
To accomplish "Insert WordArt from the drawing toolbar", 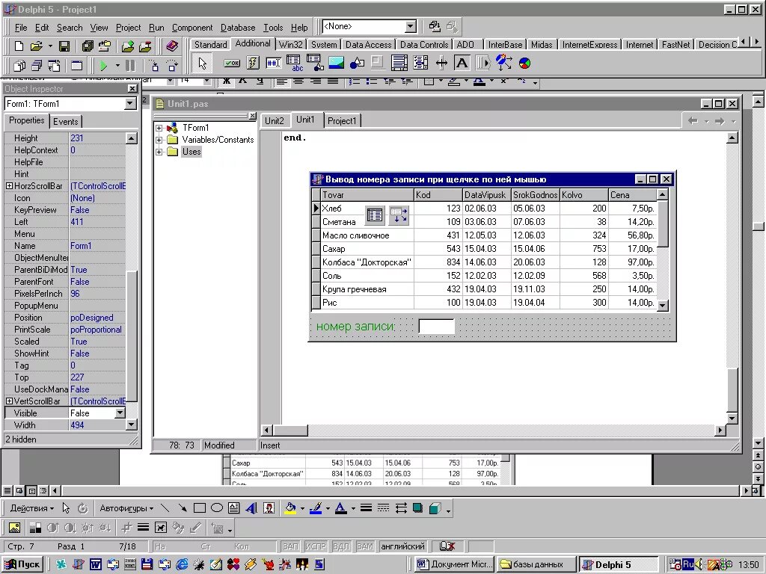I will 251,507.
